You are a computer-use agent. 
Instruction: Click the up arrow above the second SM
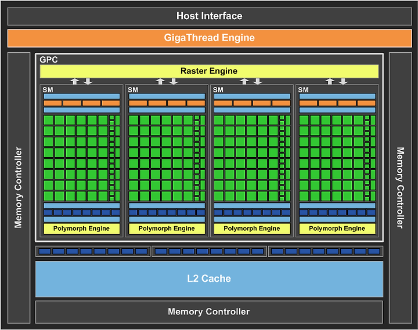160,81
